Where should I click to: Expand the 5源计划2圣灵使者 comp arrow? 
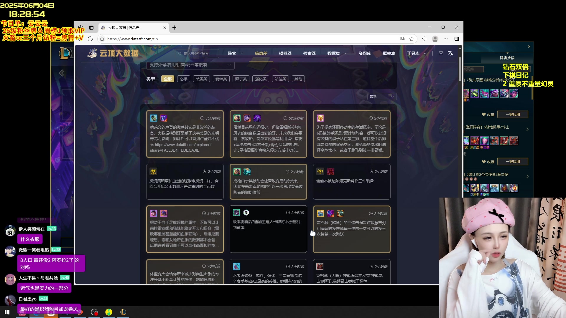tap(527, 176)
